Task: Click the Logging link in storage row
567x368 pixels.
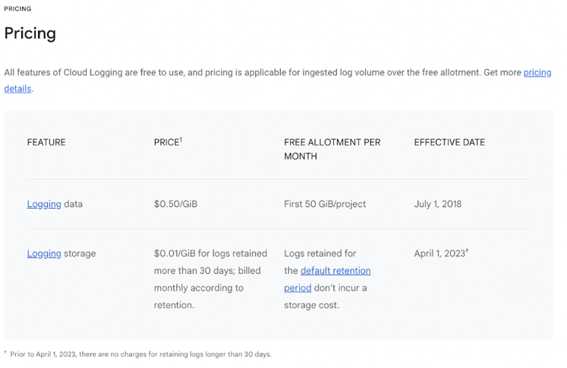Action: coord(44,253)
